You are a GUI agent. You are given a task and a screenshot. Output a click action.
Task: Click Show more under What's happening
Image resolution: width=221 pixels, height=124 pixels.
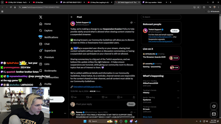coord(147,117)
